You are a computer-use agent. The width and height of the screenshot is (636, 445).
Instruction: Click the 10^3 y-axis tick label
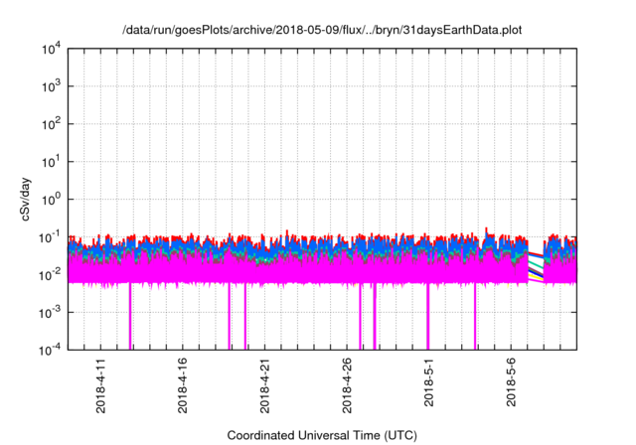coord(51,86)
